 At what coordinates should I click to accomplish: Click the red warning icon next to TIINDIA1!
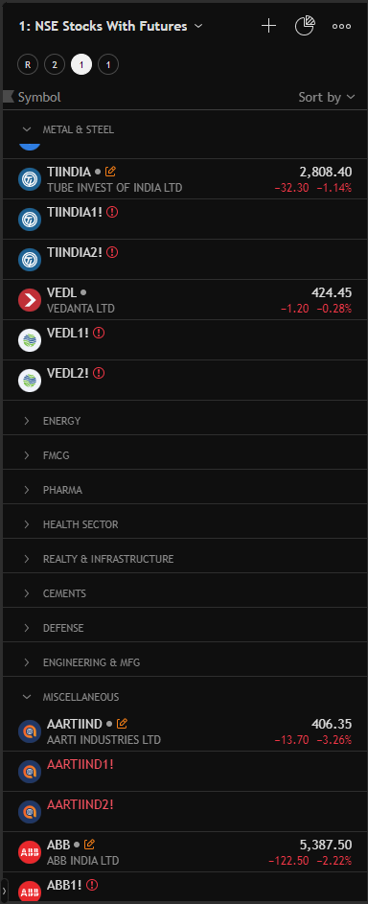(113, 212)
